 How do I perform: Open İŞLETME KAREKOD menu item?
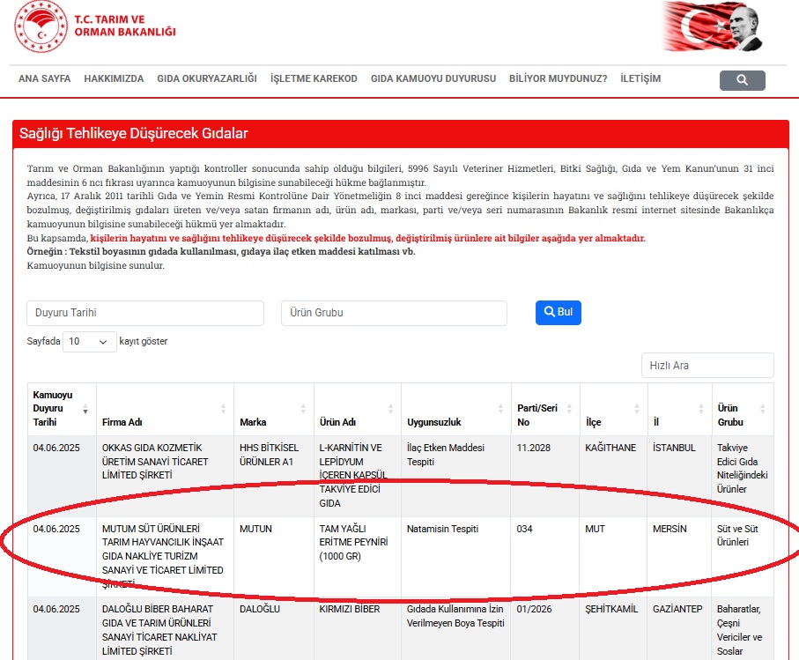pos(314,78)
